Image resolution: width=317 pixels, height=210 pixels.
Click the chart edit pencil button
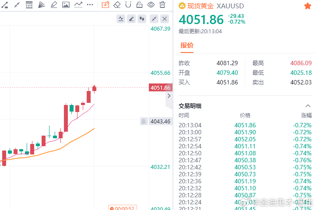[x=131, y=19]
